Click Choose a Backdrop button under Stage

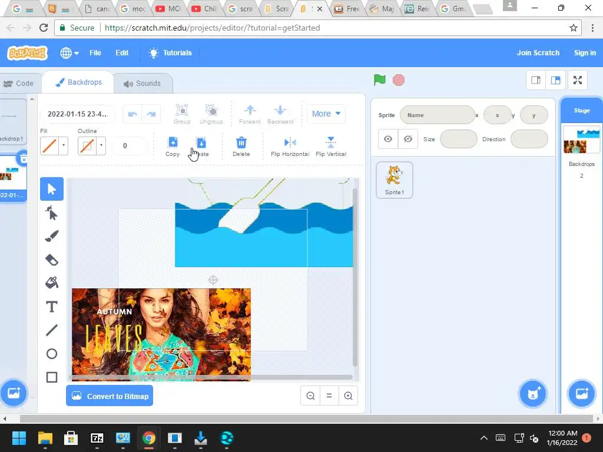coord(582,394)
